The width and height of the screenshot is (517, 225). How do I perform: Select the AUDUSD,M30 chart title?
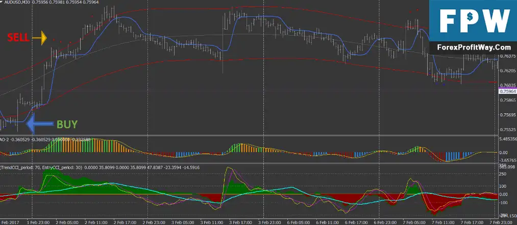[17, 3]
